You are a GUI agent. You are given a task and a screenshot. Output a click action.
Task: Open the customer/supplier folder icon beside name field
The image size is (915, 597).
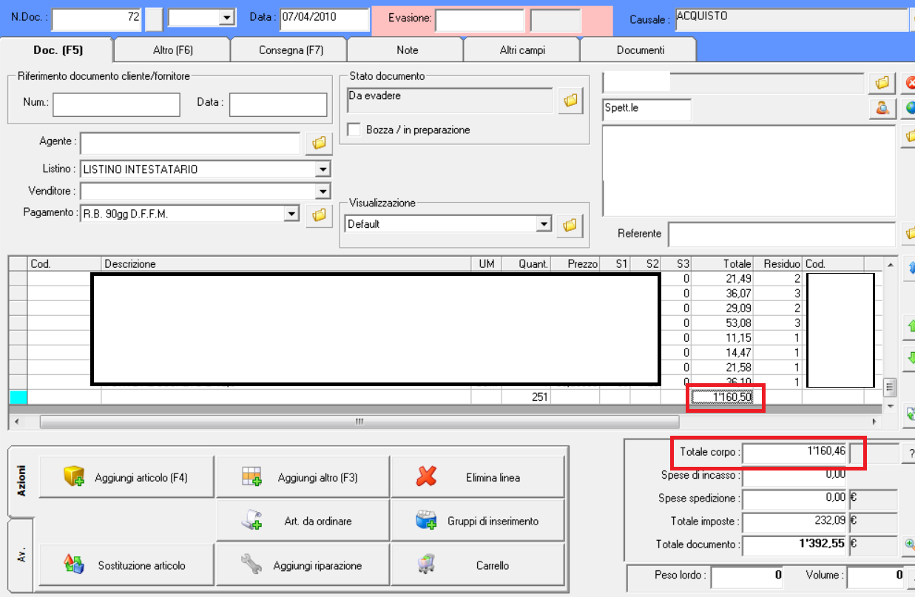tap(882, 82)
